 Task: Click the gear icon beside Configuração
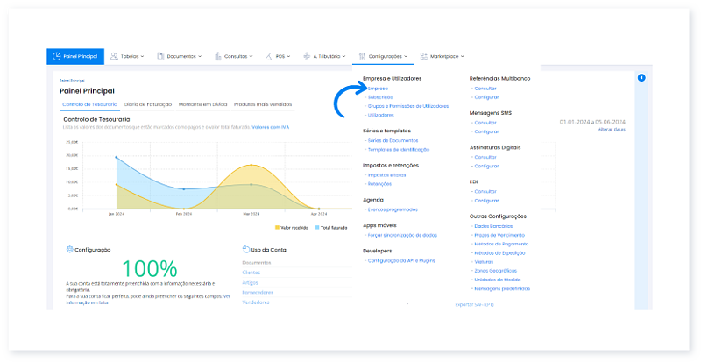69,249
